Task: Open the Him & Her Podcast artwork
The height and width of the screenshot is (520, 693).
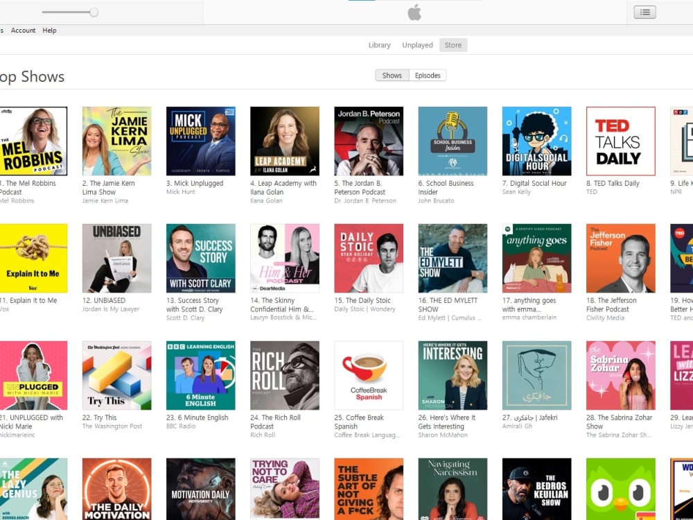Action: [285, 258]
